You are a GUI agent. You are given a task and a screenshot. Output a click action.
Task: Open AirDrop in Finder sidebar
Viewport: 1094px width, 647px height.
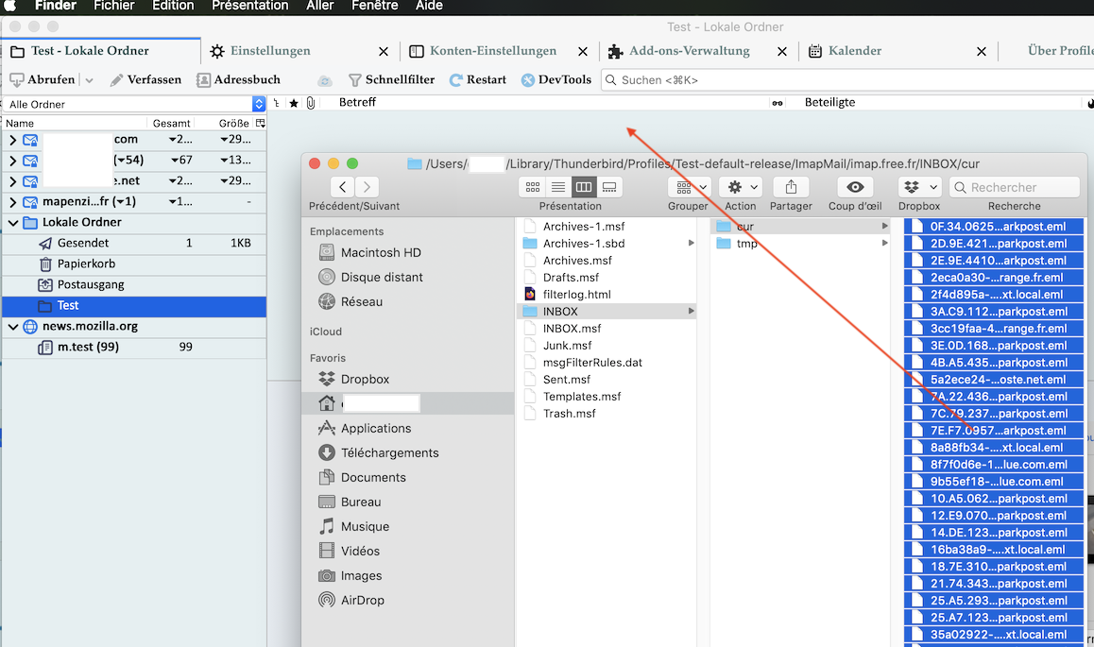click(x=362, y=600)
